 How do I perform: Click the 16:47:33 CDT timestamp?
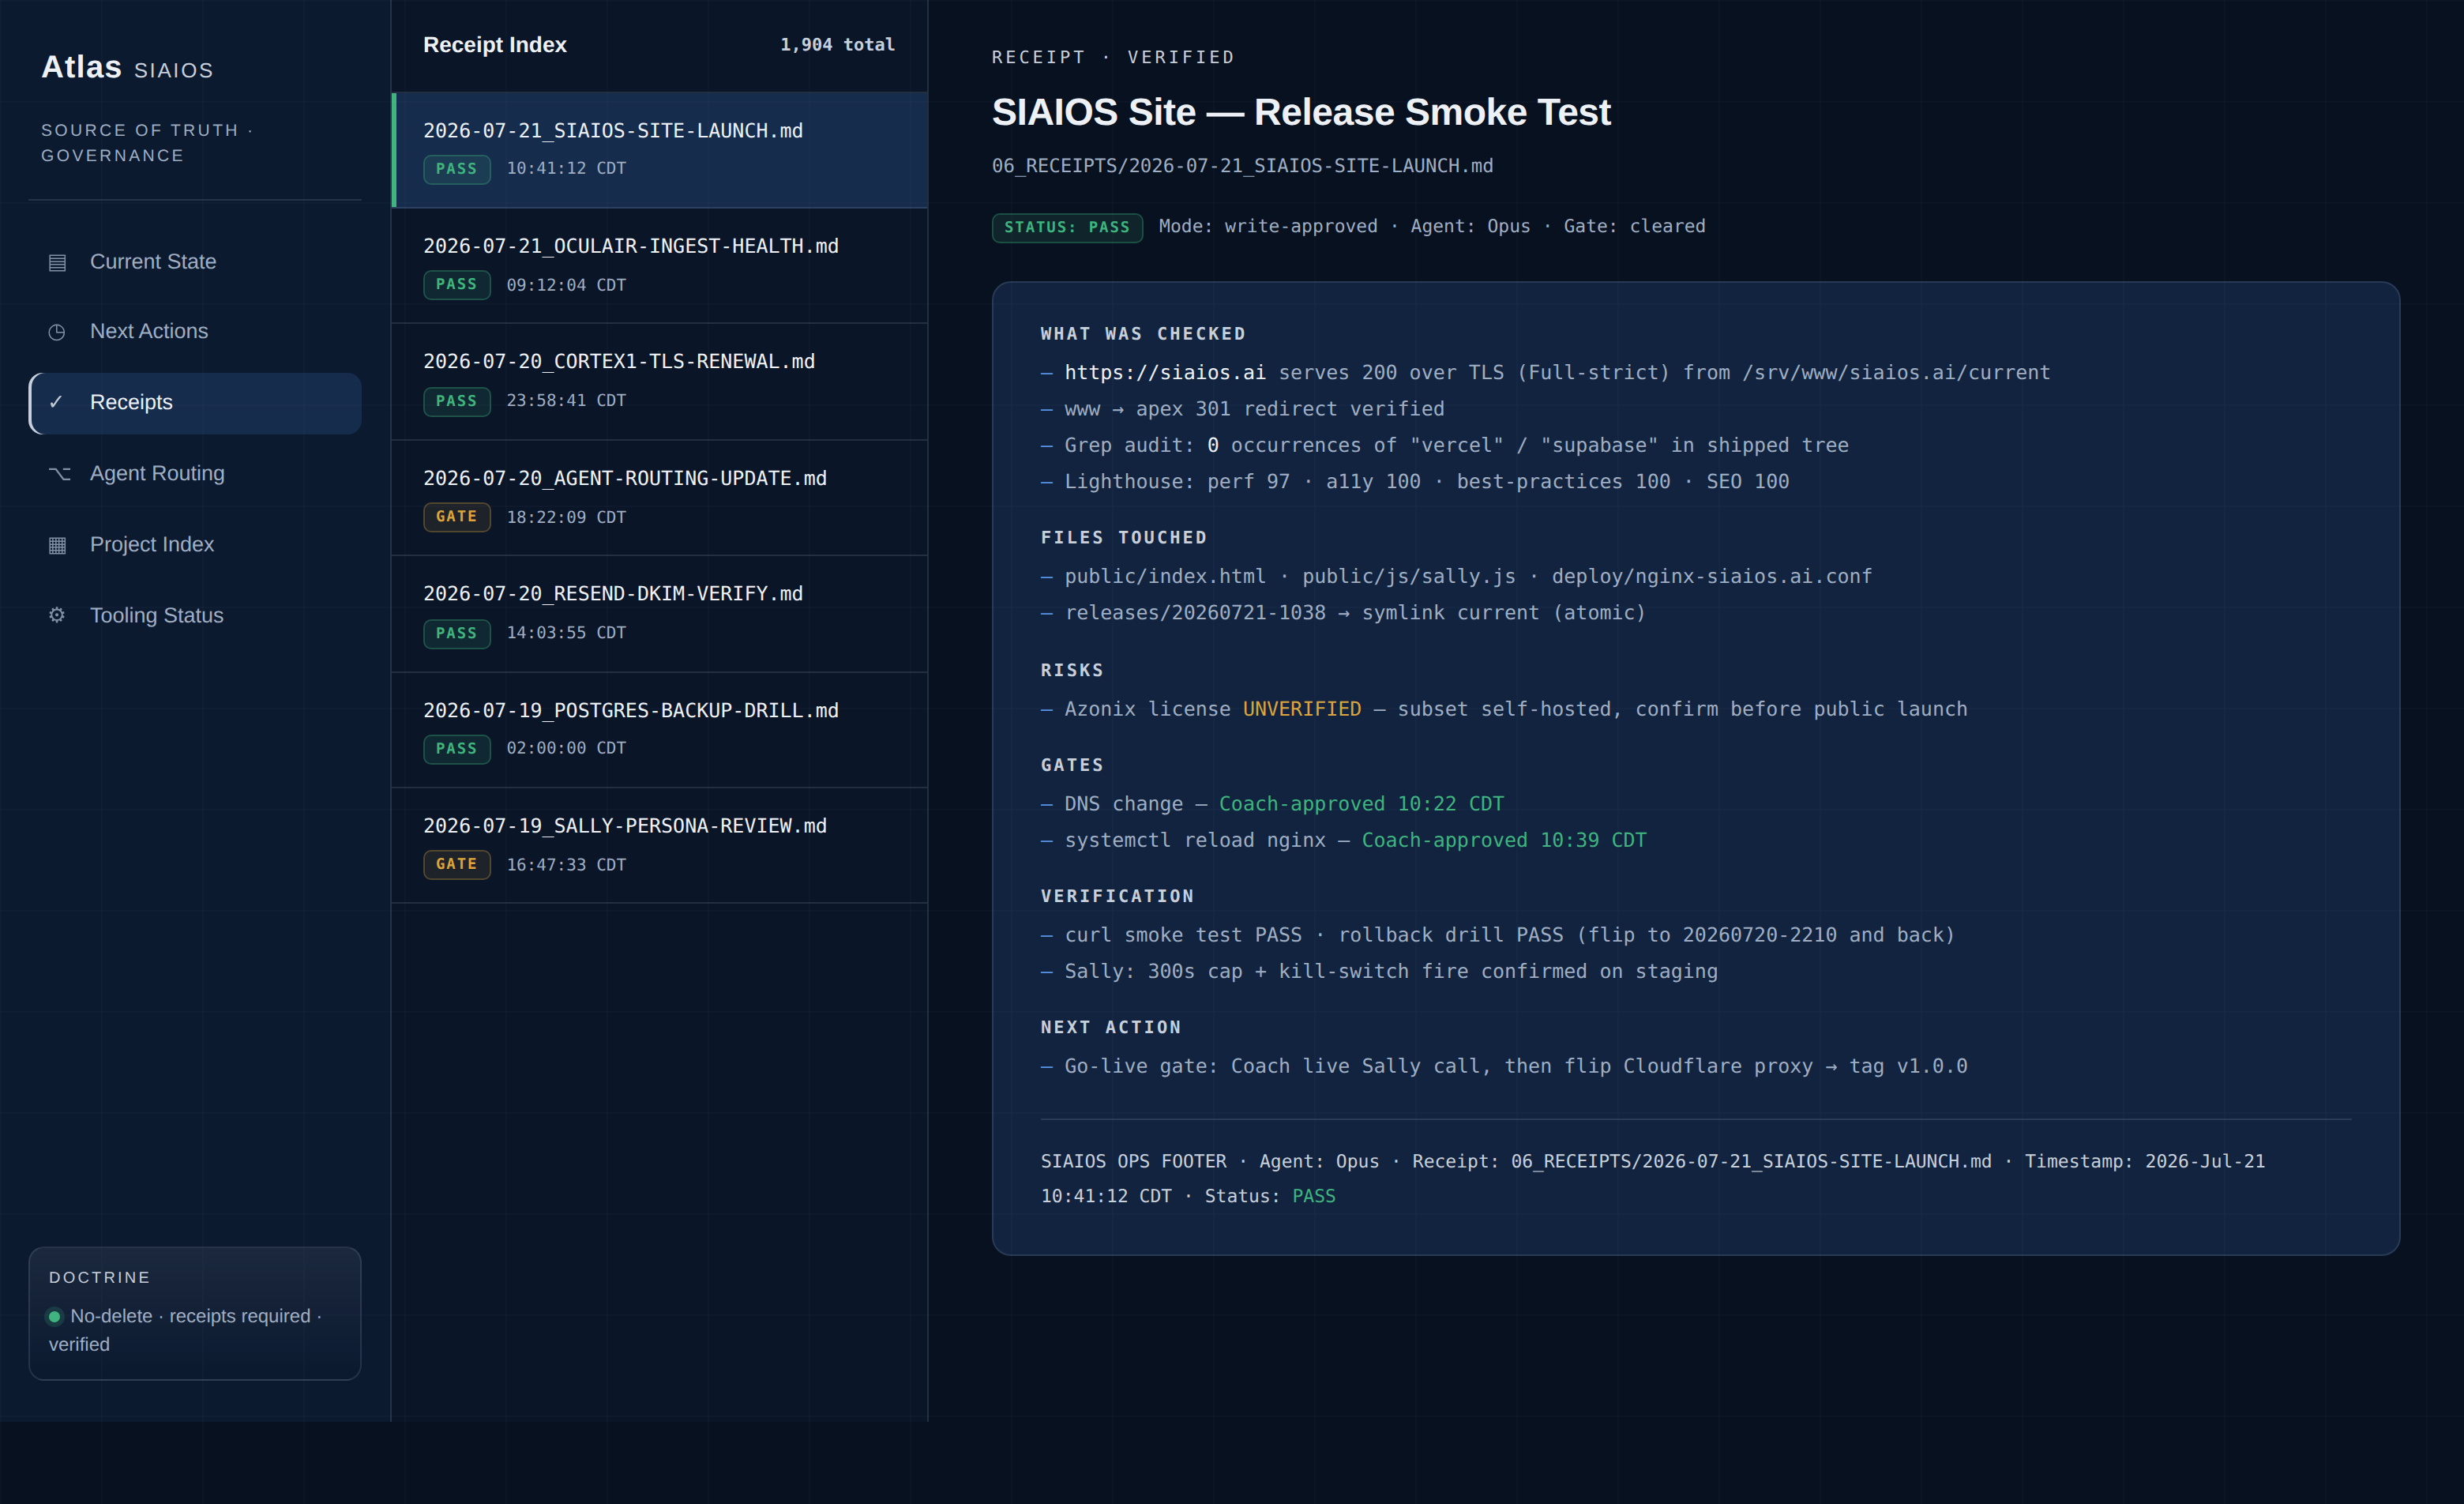click(x=566, y=865)
